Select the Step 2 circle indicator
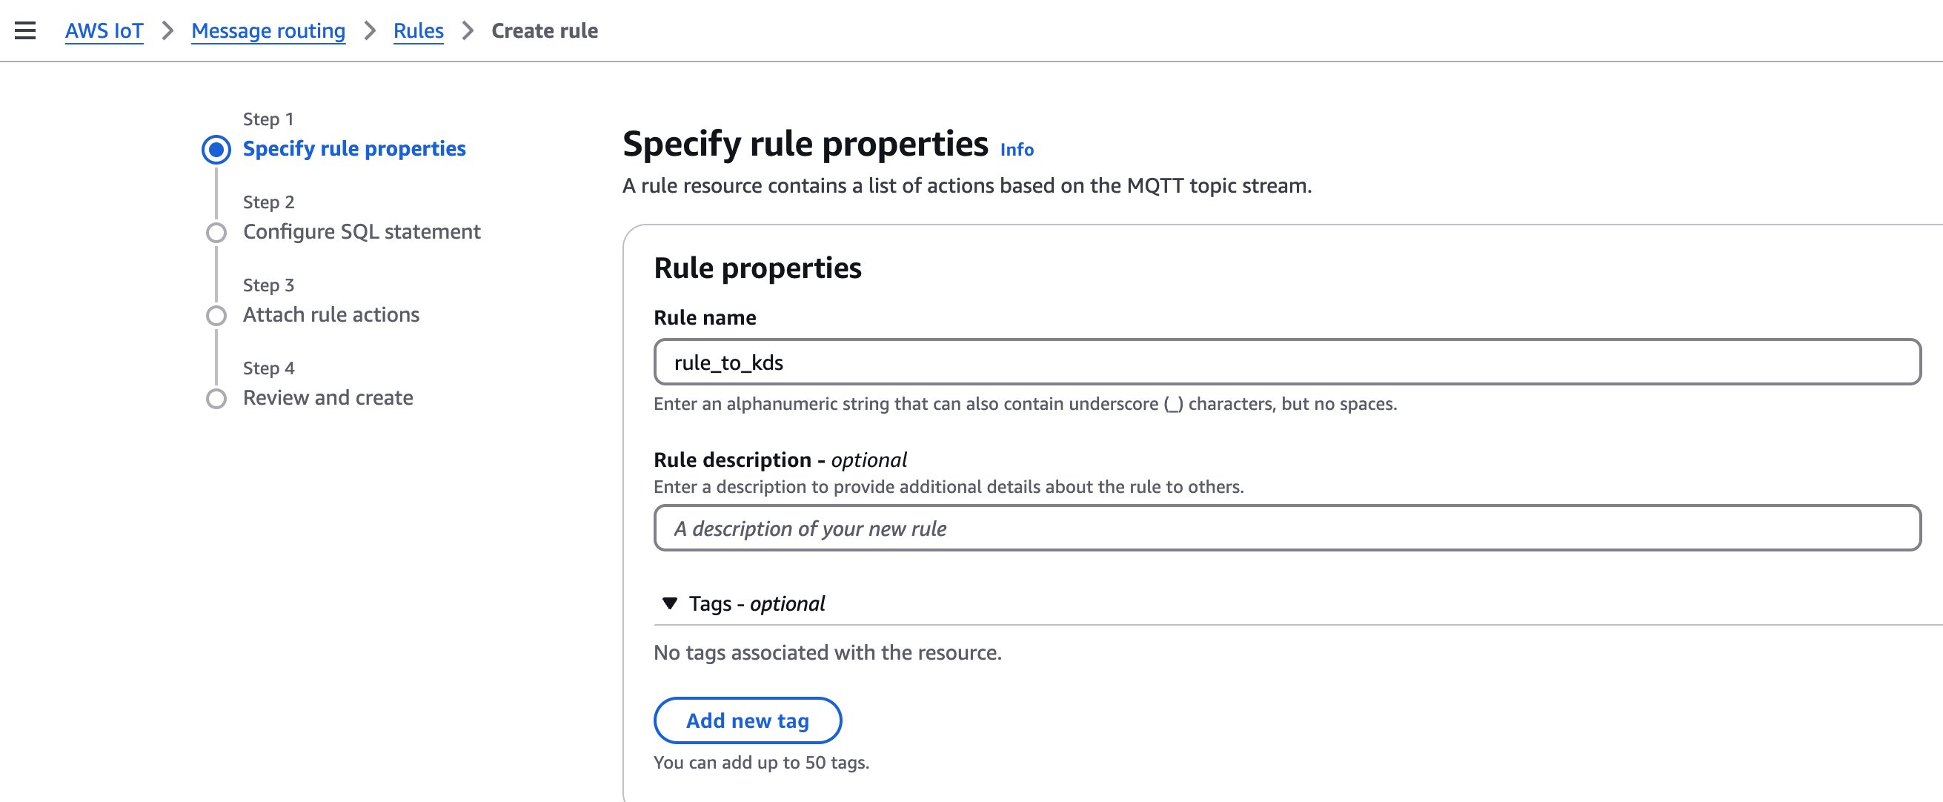The width and height of the screenshot is (1943, 802). [x=216, y=233]
